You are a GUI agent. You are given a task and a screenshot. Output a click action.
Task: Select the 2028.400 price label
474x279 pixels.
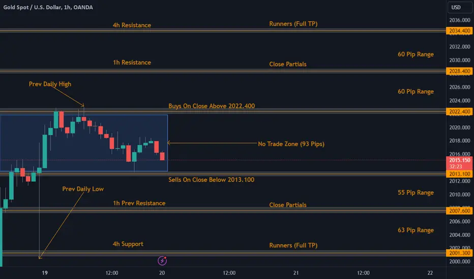pos(459,71)
